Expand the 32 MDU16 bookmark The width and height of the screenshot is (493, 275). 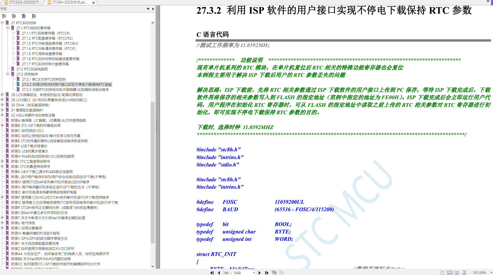2,115
